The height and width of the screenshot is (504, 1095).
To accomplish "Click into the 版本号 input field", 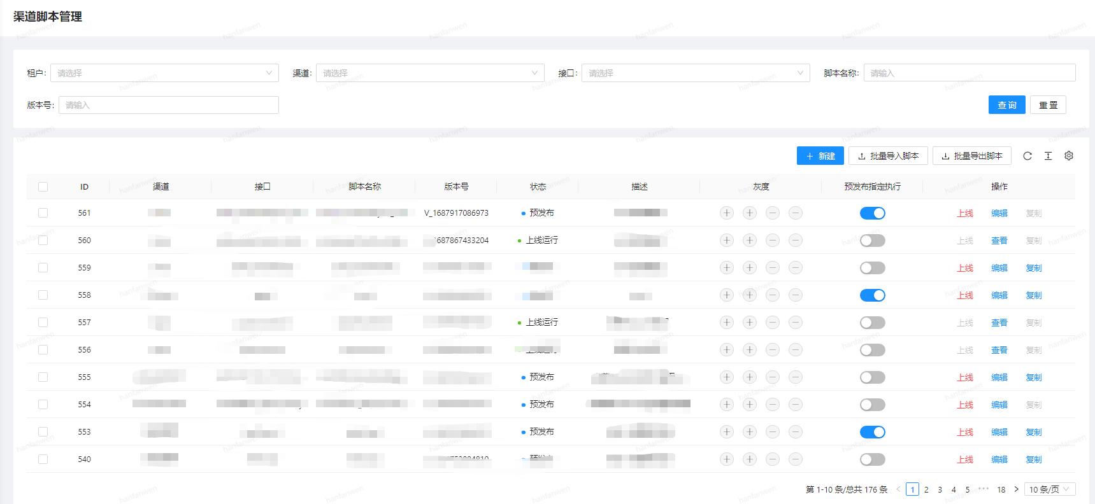I will [x=169, y=105].
